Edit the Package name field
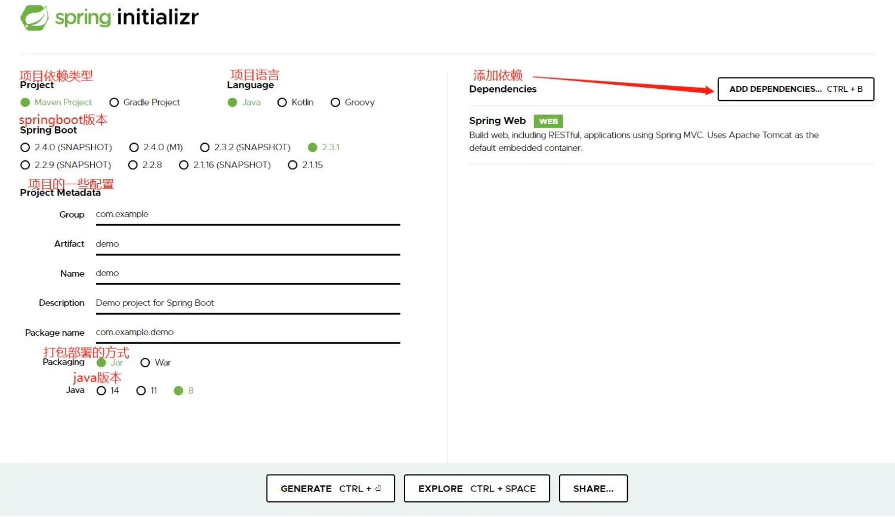 [247, 333]
